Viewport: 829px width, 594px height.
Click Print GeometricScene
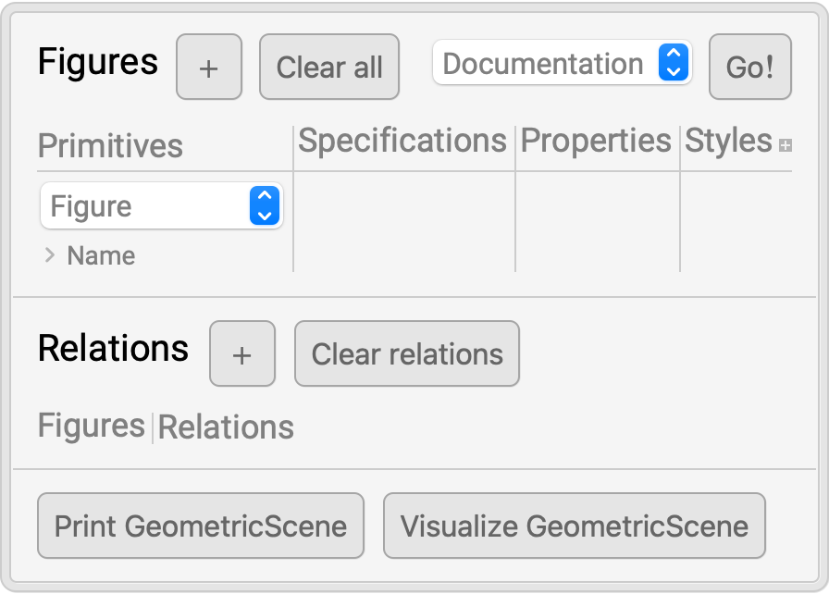tap(201, 526)
